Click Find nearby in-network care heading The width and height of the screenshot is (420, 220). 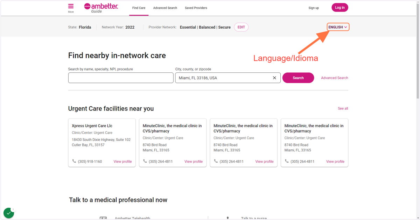tap(117, 55)
